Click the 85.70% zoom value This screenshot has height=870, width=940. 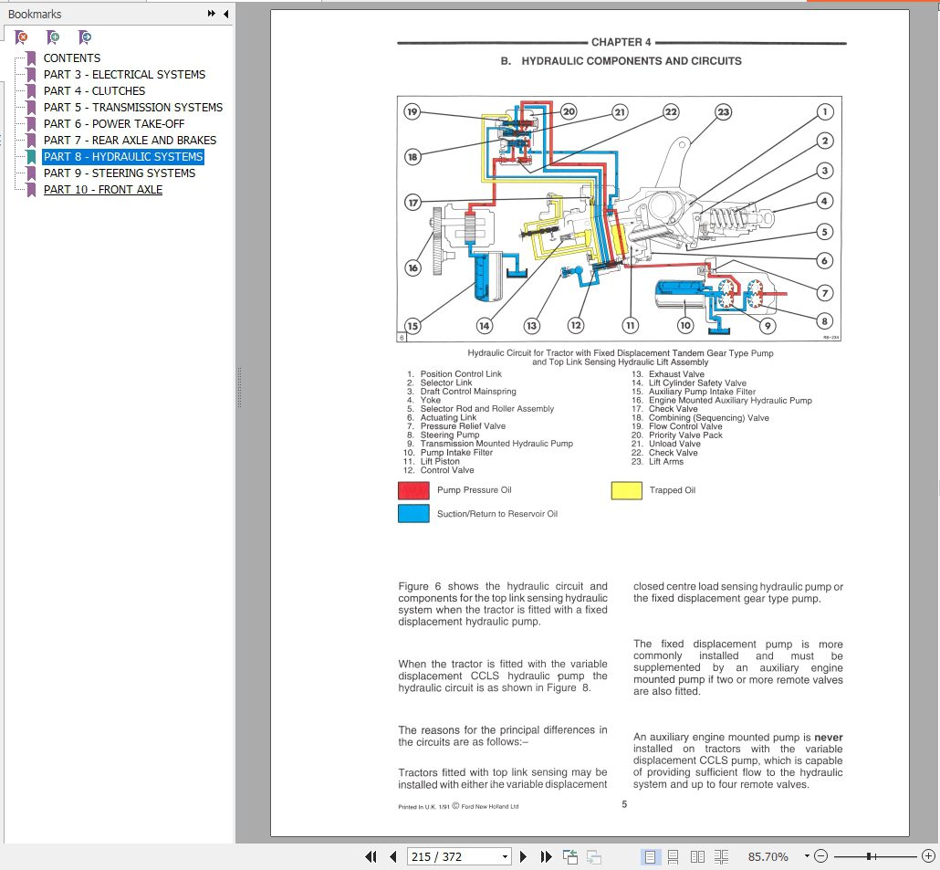[768, 857]
